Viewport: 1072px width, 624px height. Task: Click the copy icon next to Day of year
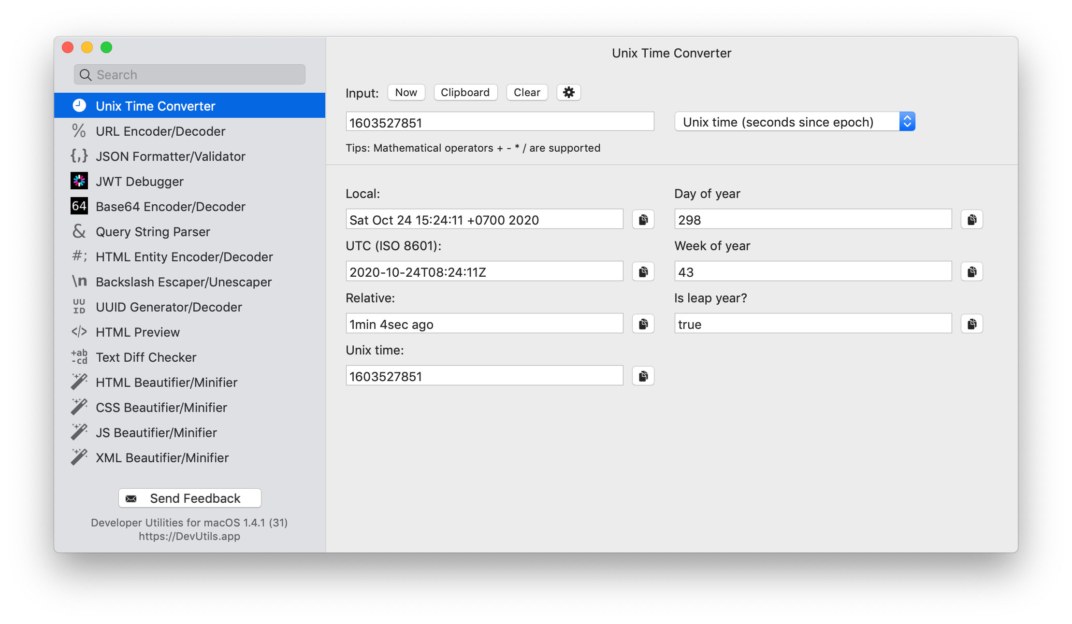971,219
